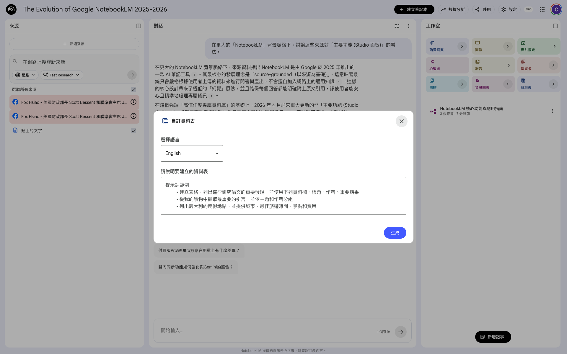The height and width of the screenshot is (354, 567).
Task: Open Google apps grid icon
Action: click(x=542, y=9)
